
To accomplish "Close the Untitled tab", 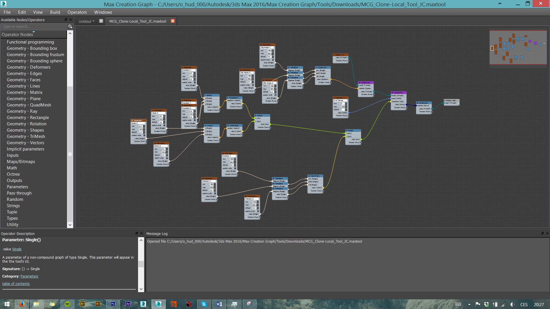I will click(x=101, y=21).
